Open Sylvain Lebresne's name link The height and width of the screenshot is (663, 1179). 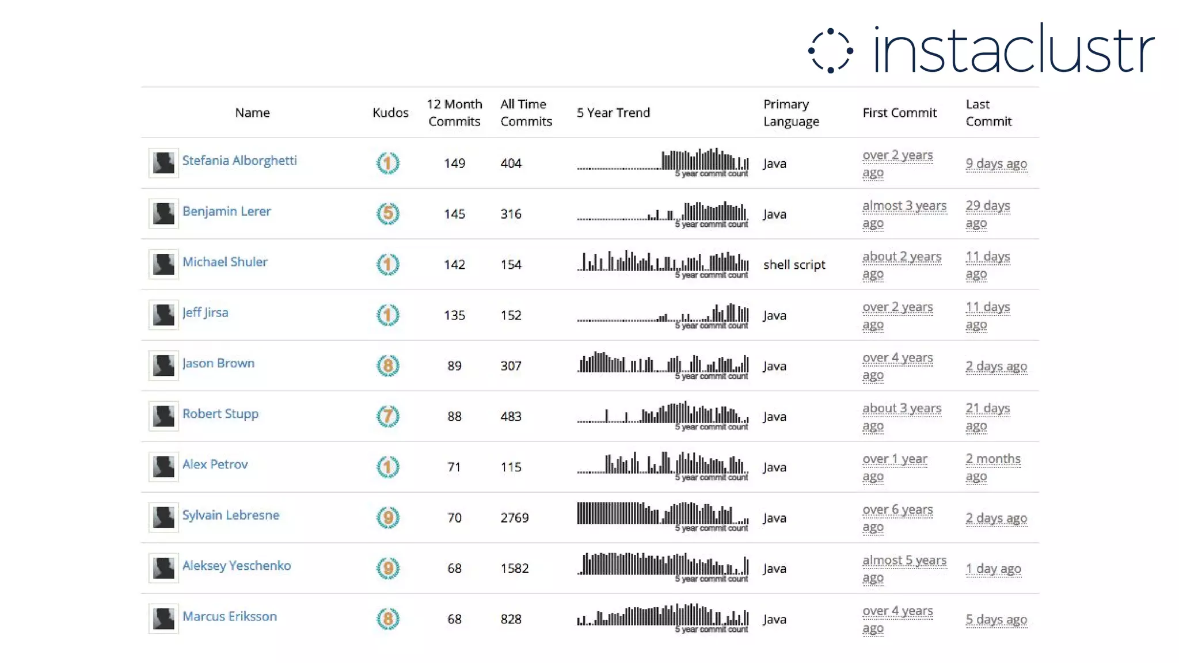230,515
